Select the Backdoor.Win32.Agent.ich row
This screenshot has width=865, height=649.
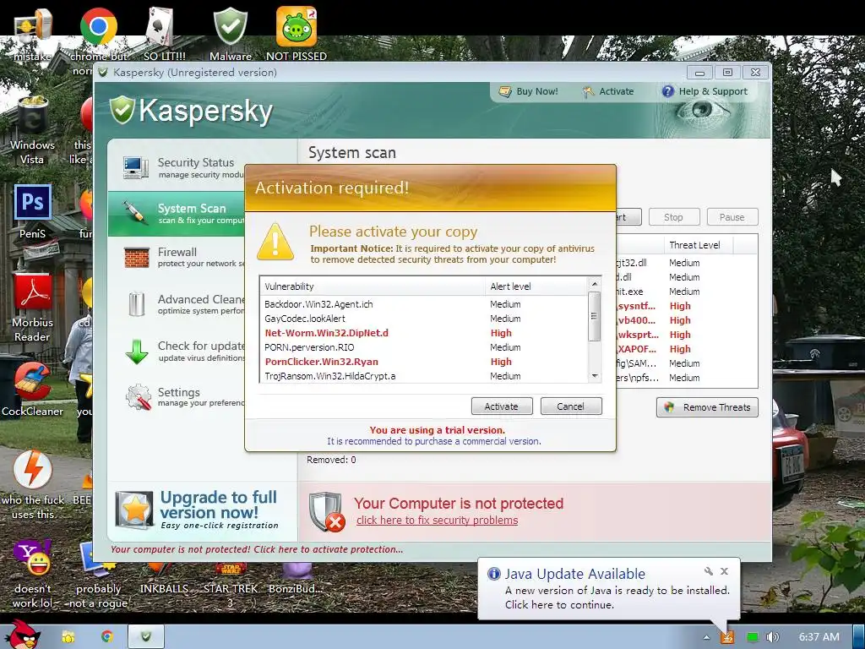click(424, 304)
